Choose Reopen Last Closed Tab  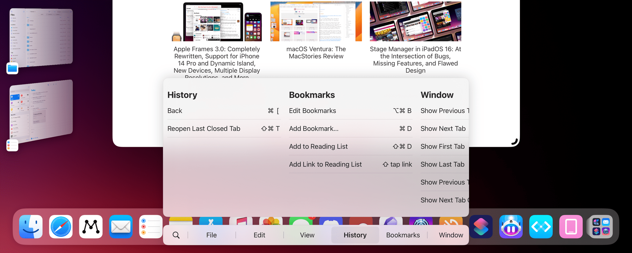pos(224,129)
